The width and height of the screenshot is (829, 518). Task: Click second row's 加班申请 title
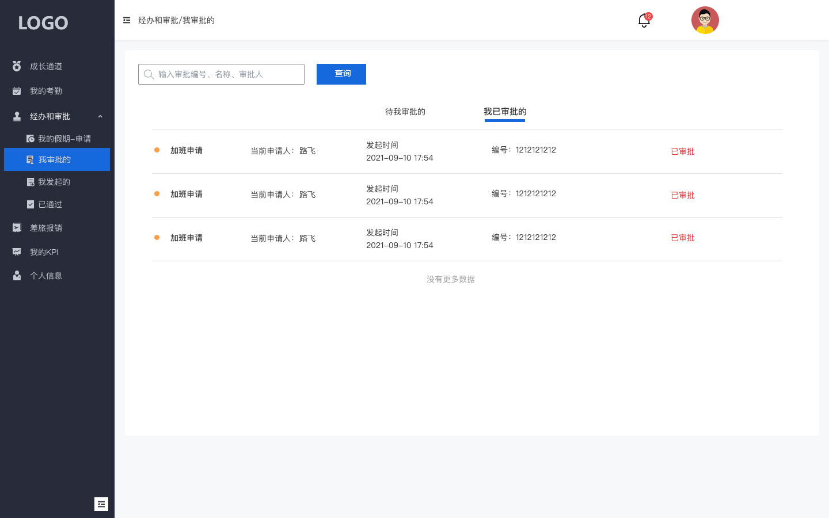(187, 194)
